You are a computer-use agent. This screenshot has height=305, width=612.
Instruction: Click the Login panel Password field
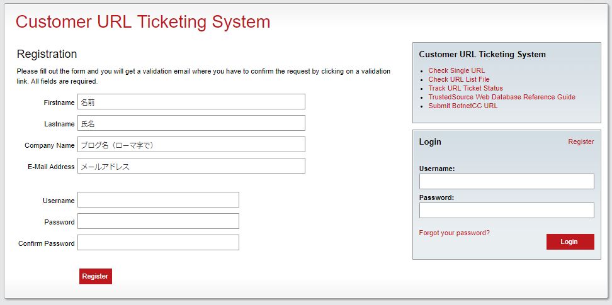point(507,211)
